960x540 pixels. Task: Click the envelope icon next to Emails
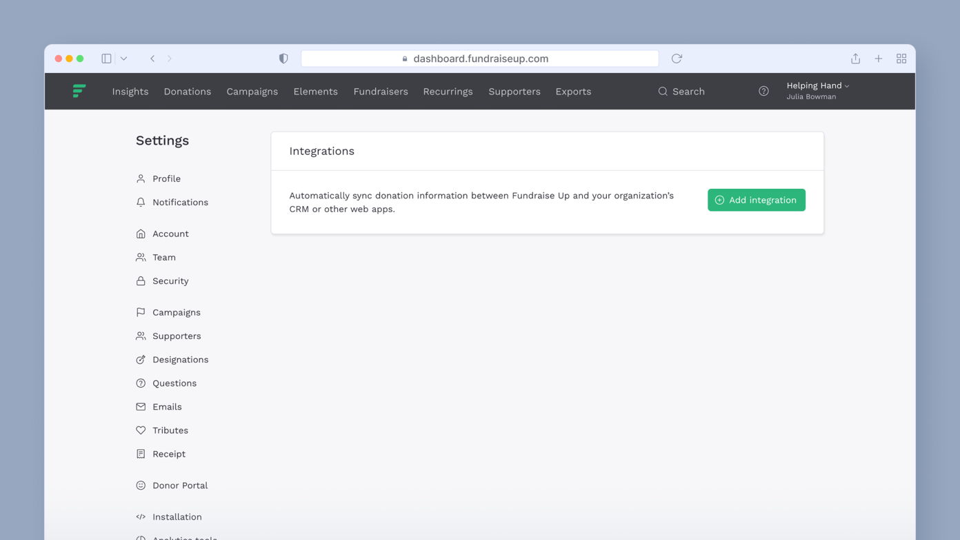tap(141, 406)
